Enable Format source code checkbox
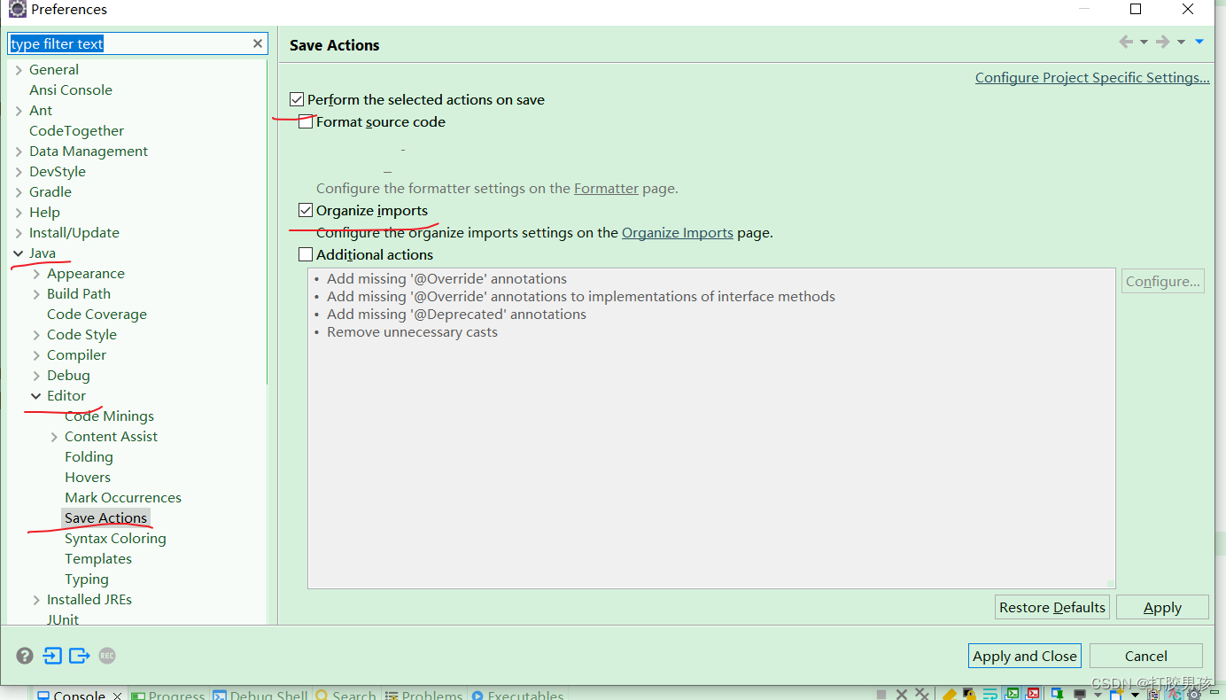The width and height of the screenshot is (1226, 700). (306, 122)
